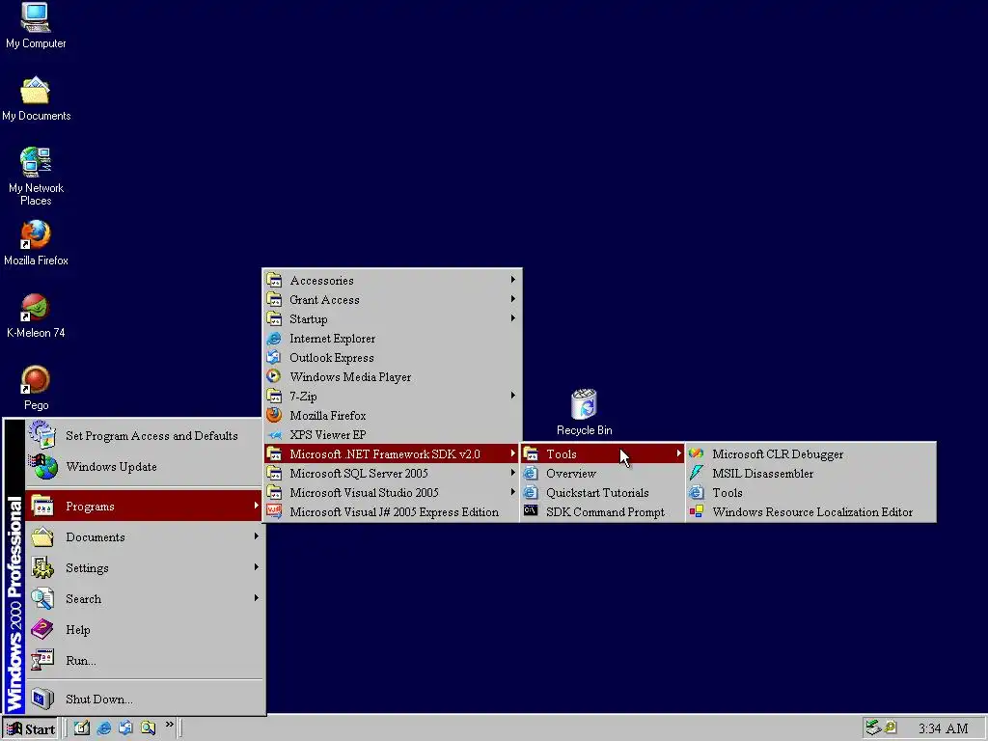988x741 pixels.
Task: Open the Run... dialog
Action: [145, 660]
